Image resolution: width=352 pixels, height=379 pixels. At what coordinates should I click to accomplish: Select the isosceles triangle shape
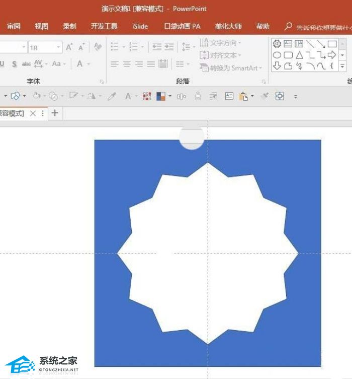coord(299,55)
